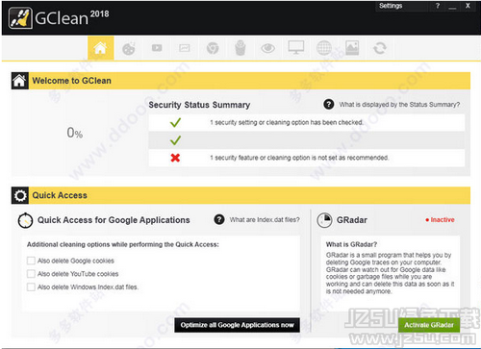Click the refresh update toolbar icon
481x349 pixels.
tap(380, 48)
